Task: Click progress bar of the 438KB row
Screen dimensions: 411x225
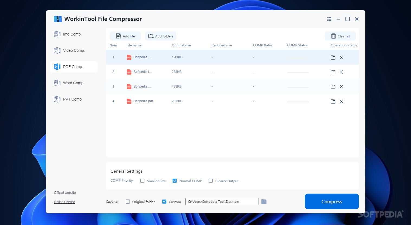Action: [x=298, y=87]
